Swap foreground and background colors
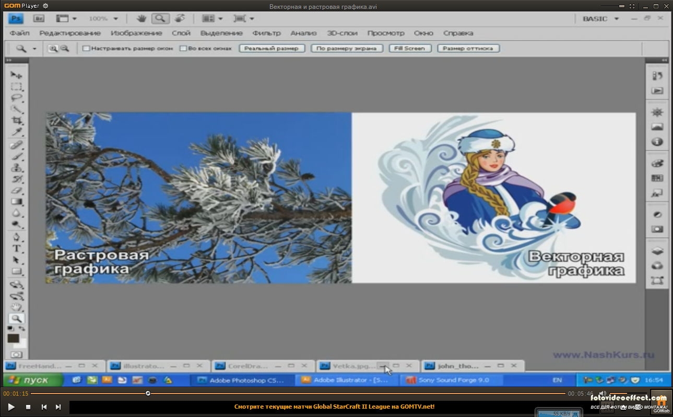This screenshot has width=673, height=417. (x=22, y=328)
